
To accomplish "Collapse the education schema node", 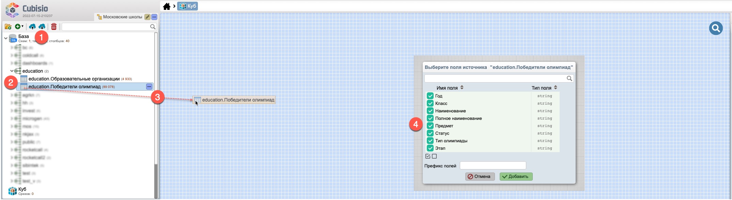I will pos(12,71).
